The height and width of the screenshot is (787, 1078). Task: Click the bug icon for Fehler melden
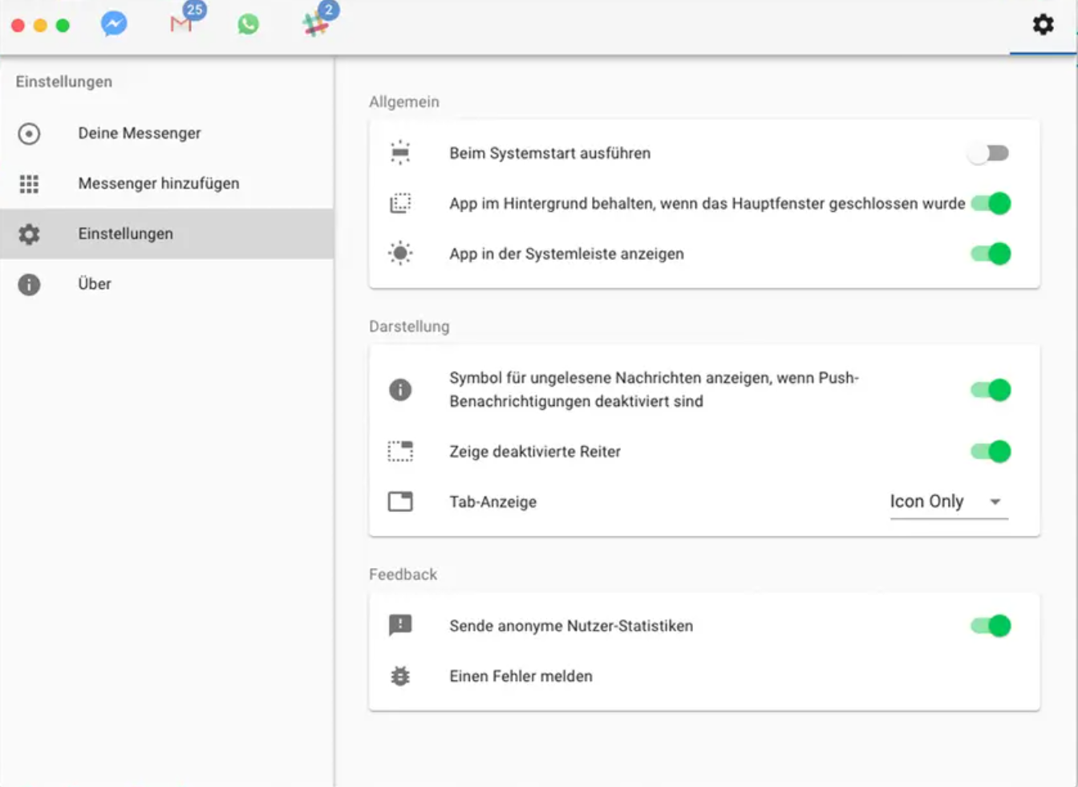400,676
